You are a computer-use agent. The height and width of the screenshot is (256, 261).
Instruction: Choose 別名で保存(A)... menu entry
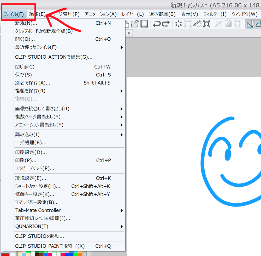pos(69,83)
